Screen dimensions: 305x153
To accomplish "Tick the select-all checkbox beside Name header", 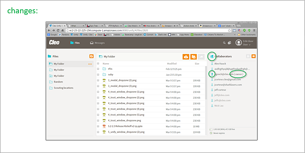I will point(98,63).
